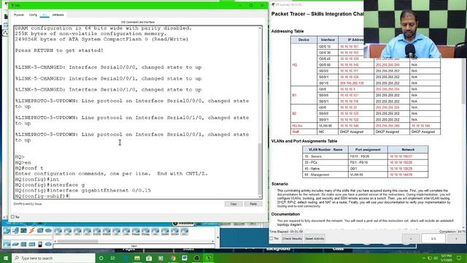Select the Hubs subcategory icon
The width and height of the screenshot is (467, 263).
(x=23, y=244)
